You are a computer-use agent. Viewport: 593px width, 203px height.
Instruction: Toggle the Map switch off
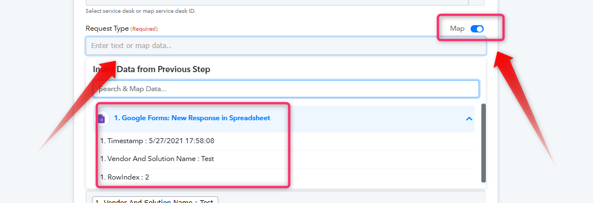pyautogui.click(x=477, y=29)
